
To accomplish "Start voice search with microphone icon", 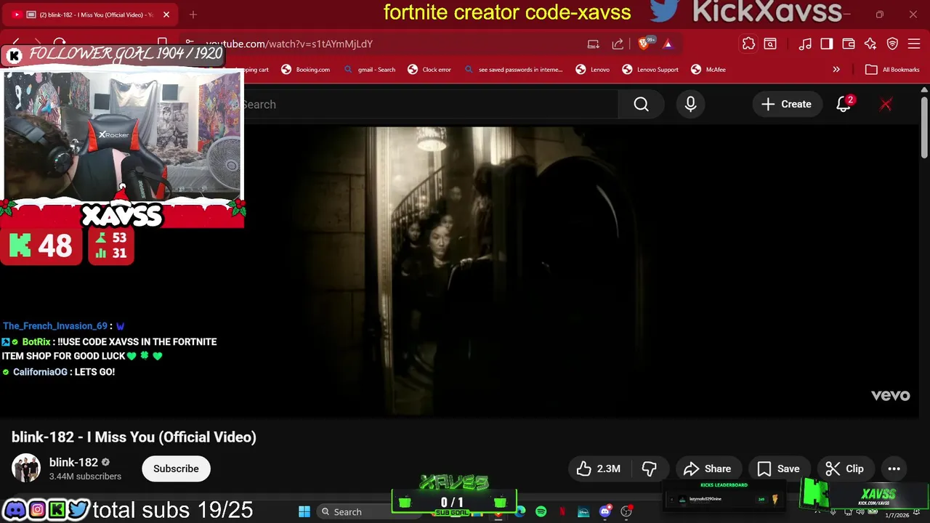I will tap(690, 105).
